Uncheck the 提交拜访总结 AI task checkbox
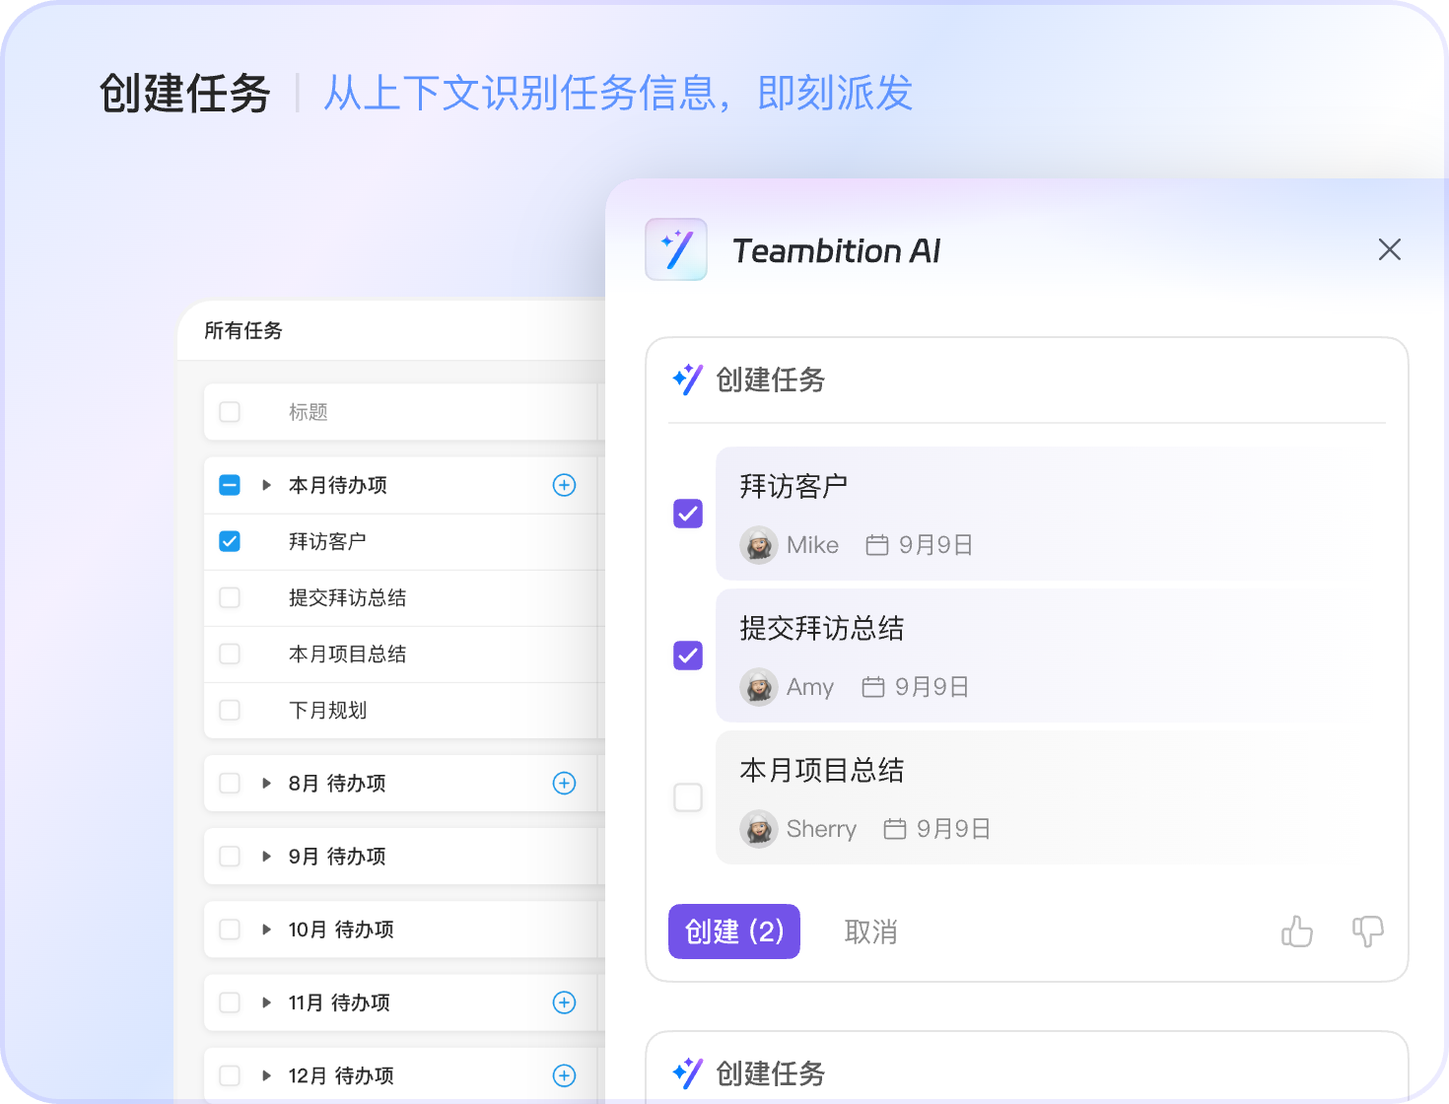The width and height of the screenshot is (1449, 1104). click(x=688, y=655)
